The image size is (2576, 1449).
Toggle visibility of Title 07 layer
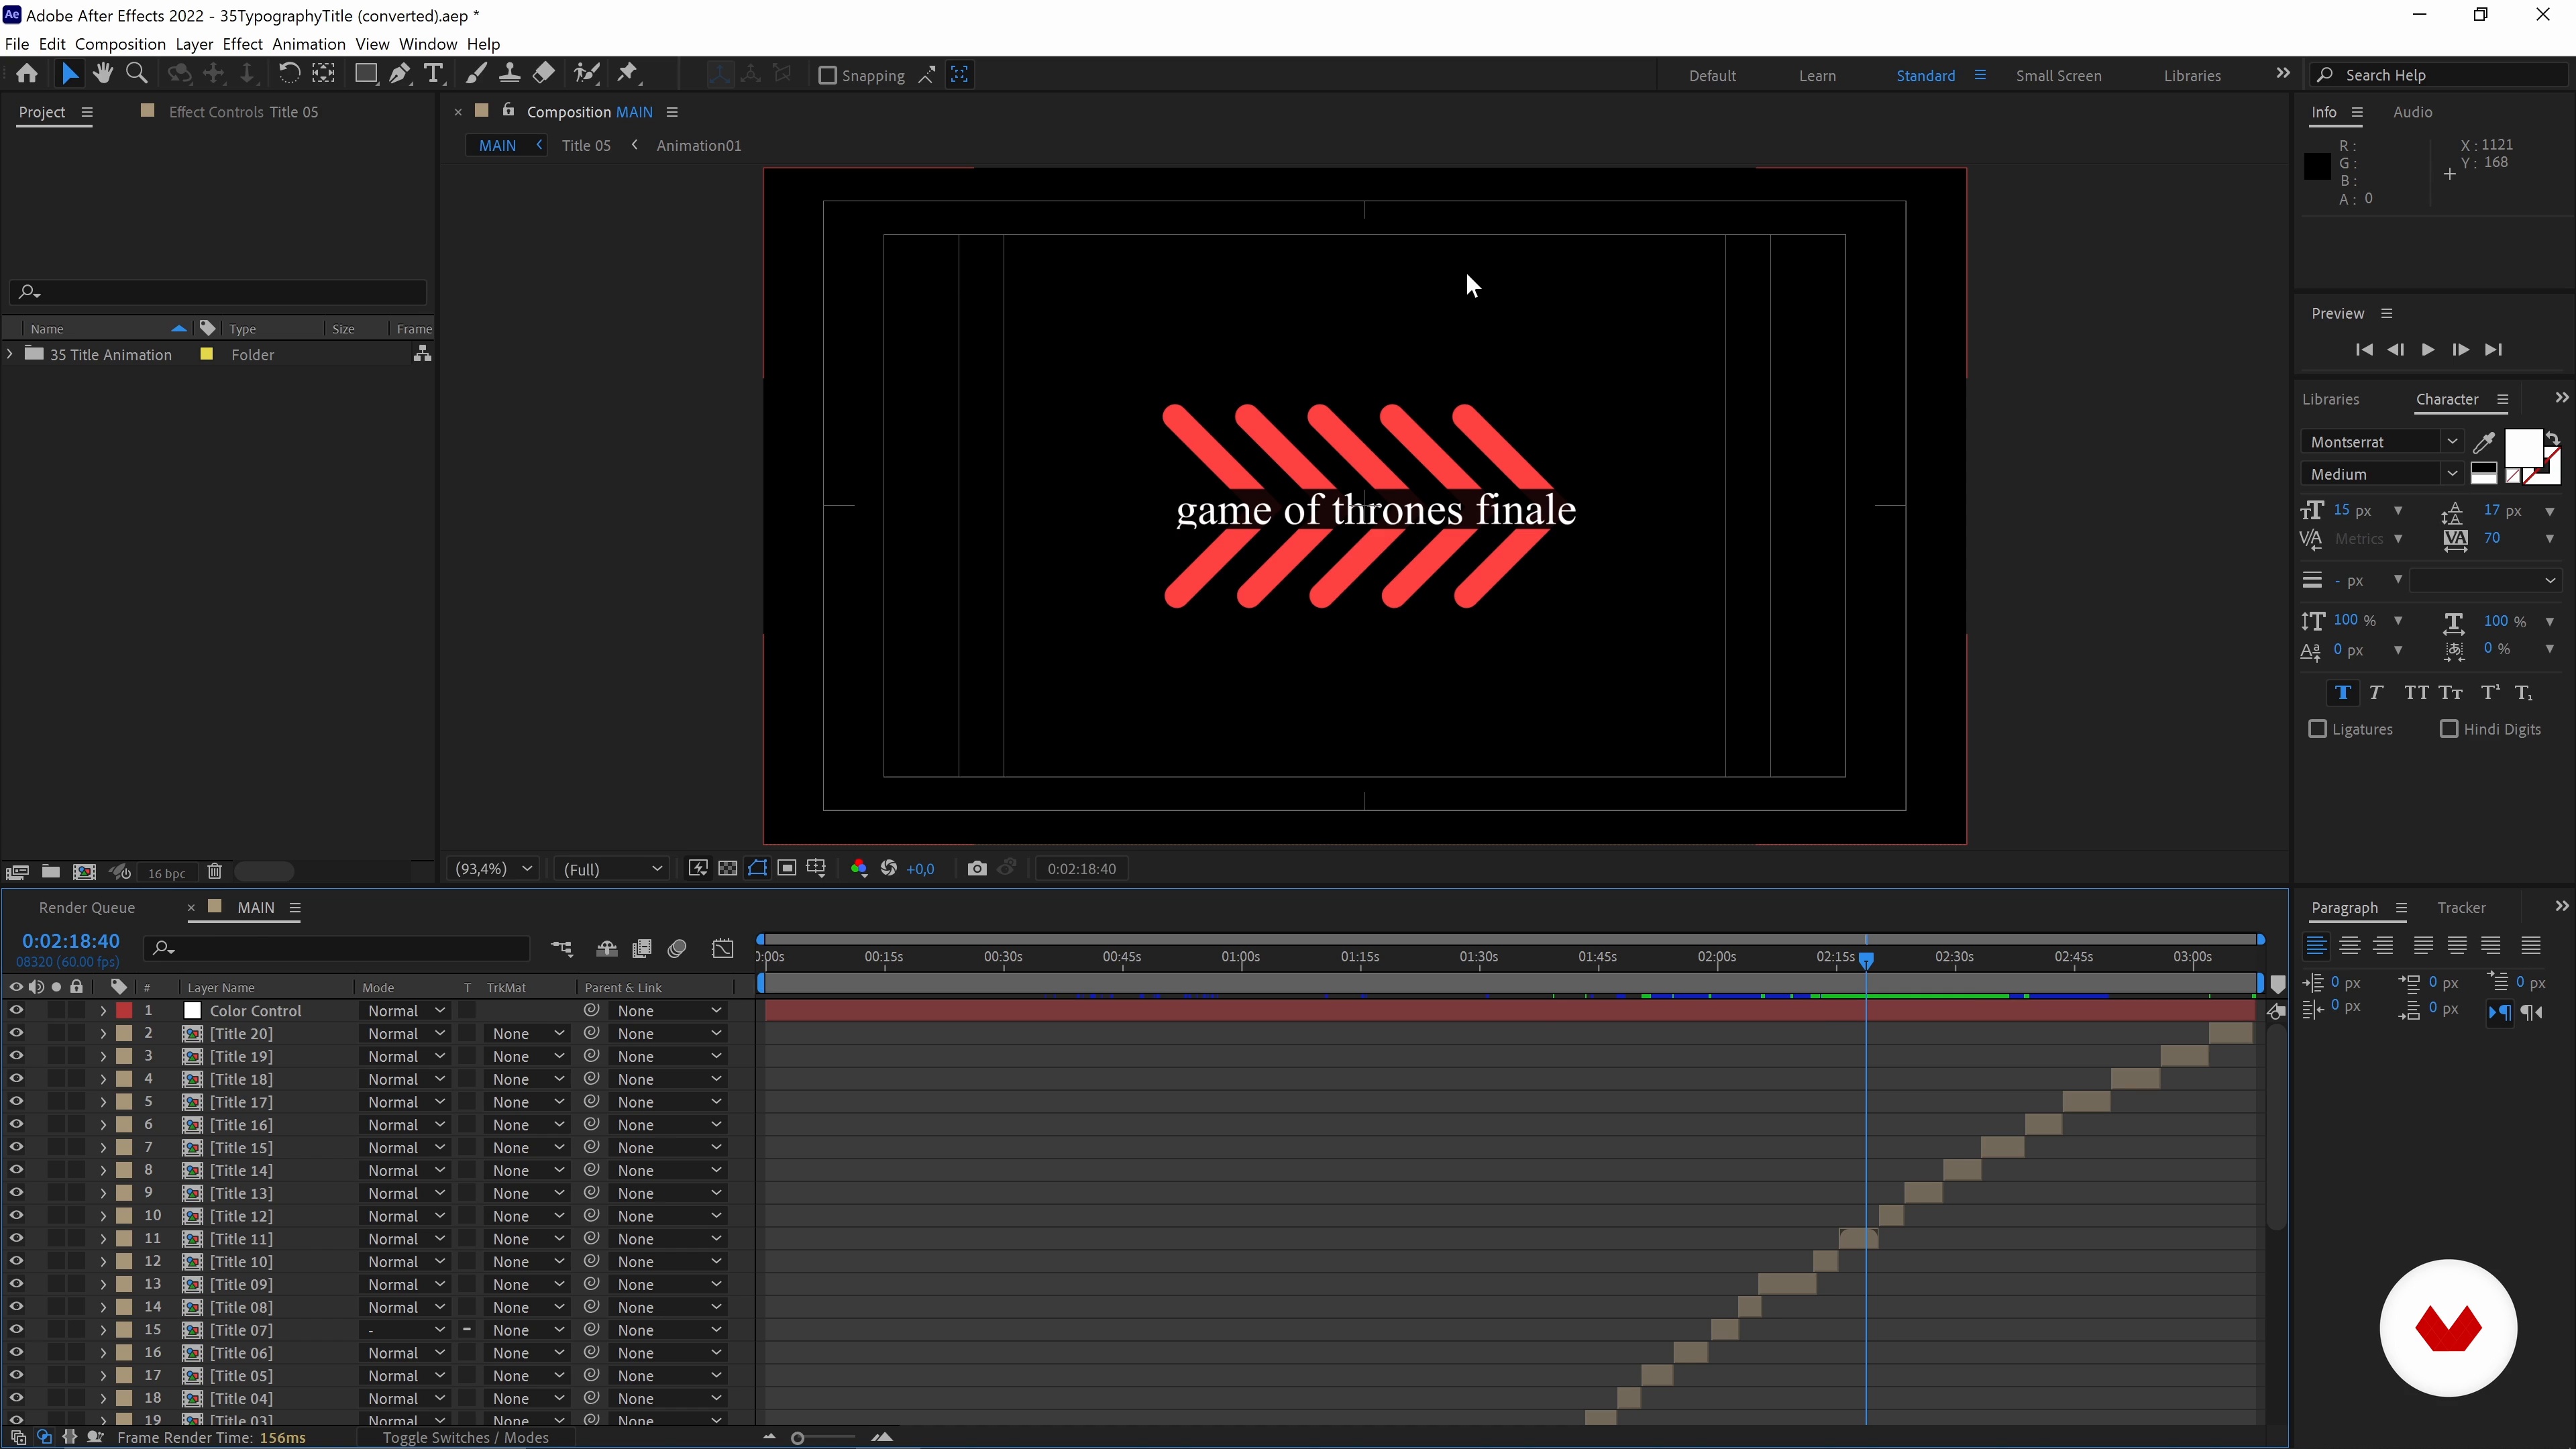click(16, 1329)
